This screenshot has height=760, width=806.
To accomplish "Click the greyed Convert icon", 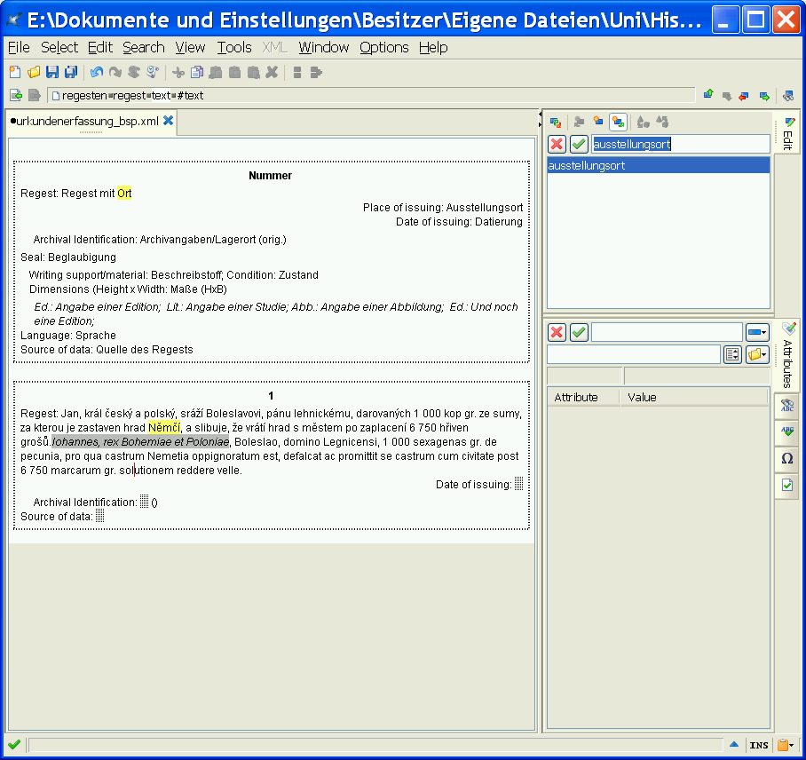I will 643,122.
